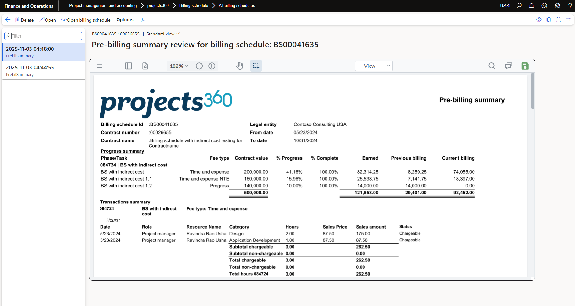
Task: Click the zoom in plus icon
Action: click(212, 66)
